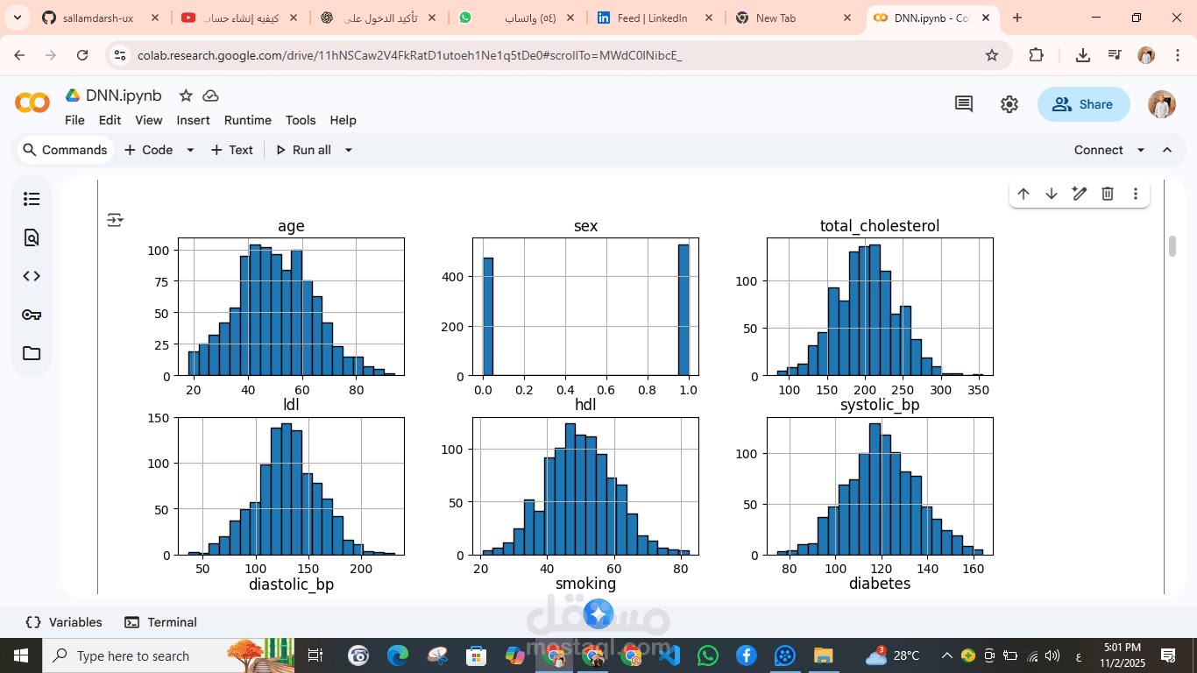Star the DNN.ipynb notebook
The image size is (1197, 673).
pos(185,96)
